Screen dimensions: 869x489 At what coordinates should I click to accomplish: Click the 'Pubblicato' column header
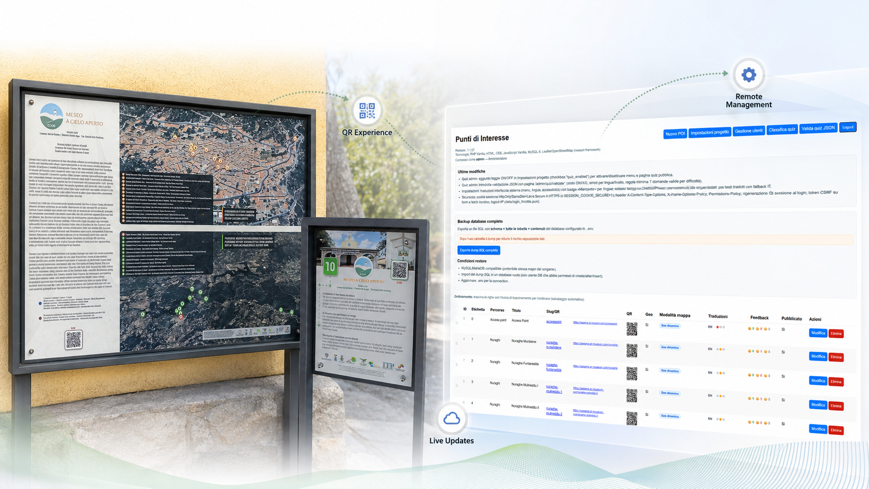coord(792,319)
